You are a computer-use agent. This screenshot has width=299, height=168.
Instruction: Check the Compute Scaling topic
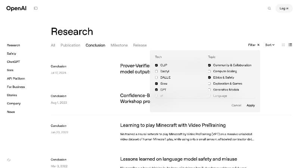click(x=209, y=71)
